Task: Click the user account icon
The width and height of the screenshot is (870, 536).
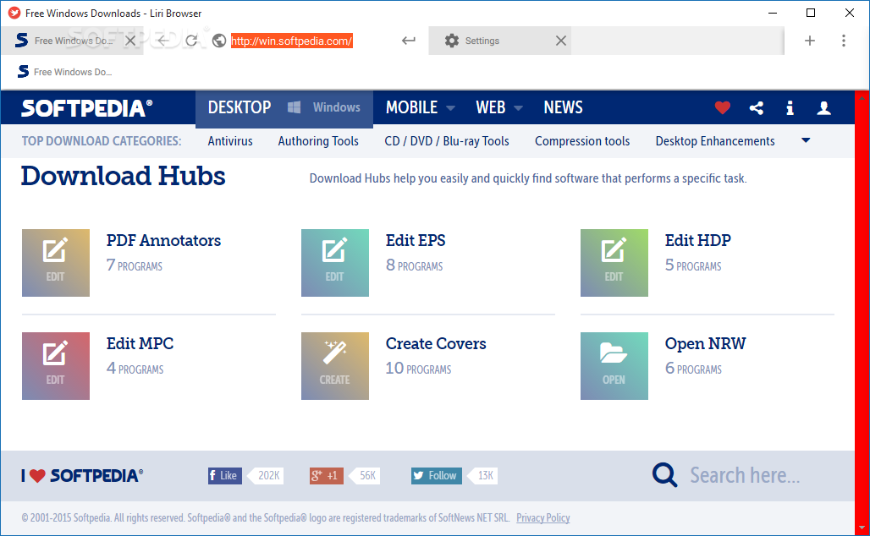Action: (x=824, y=107)
